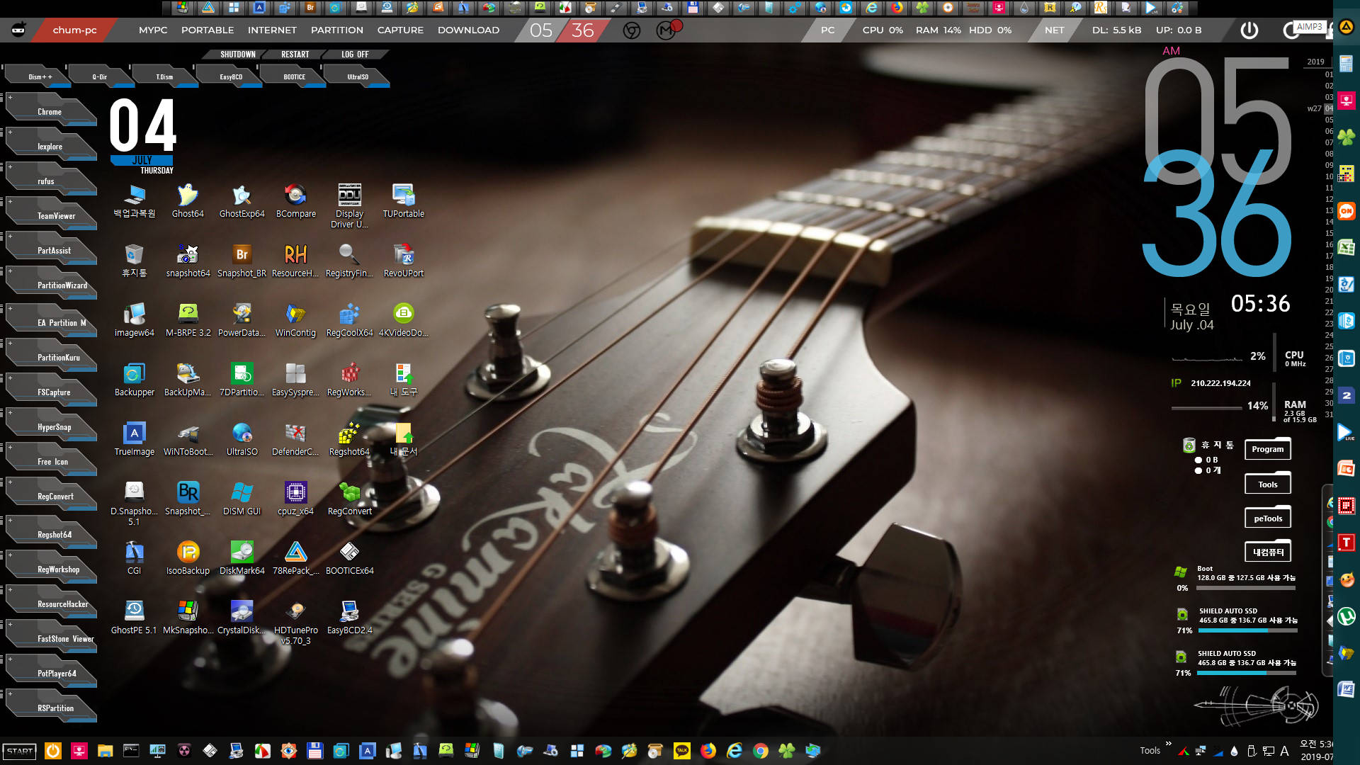
Task: Click the RESTART button
Action: [x=295, y=55]
